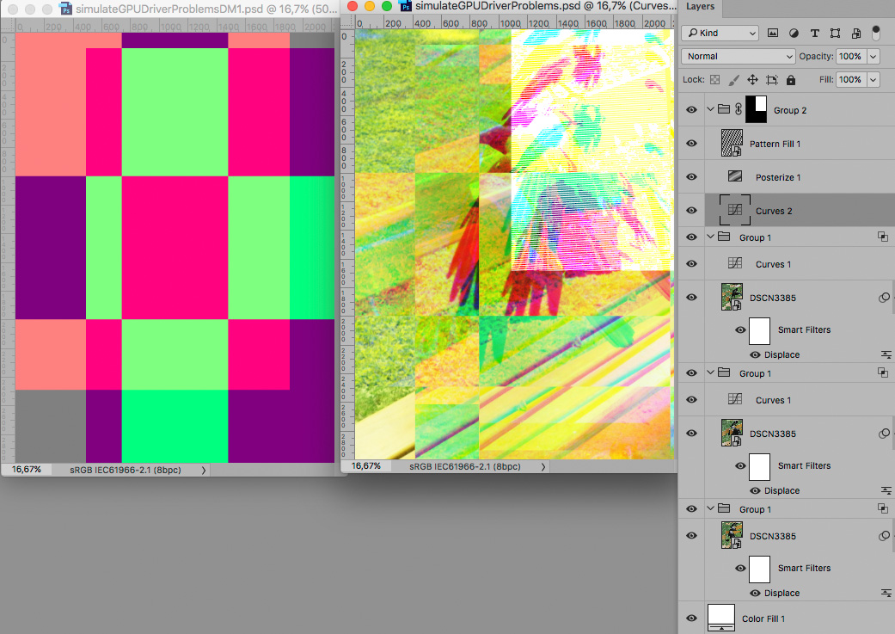The image size is (895, 634).
Task: Click the adjustment layers filter icon
Action: point(793,33)
